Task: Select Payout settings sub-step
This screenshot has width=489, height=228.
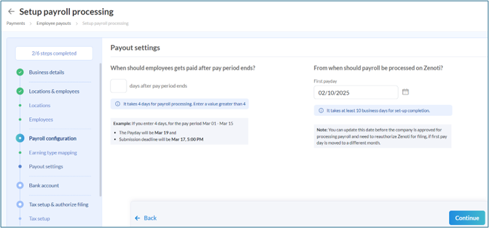Action: (x=46, y=167)
